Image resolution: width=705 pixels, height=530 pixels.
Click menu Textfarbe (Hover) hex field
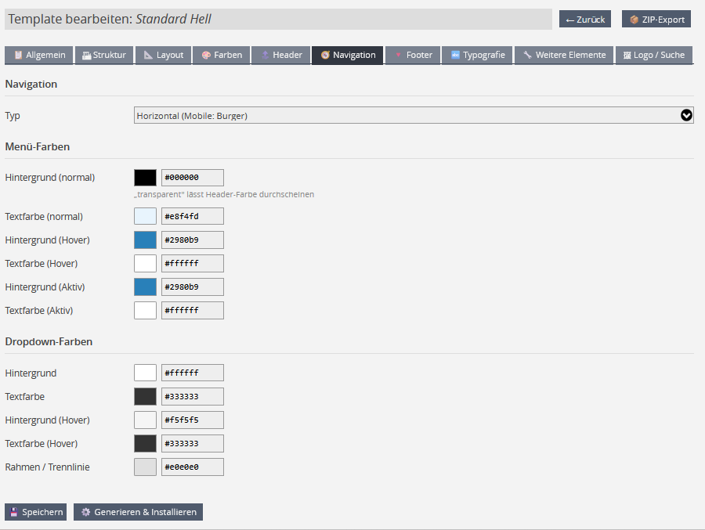click(x=193, y=263)
